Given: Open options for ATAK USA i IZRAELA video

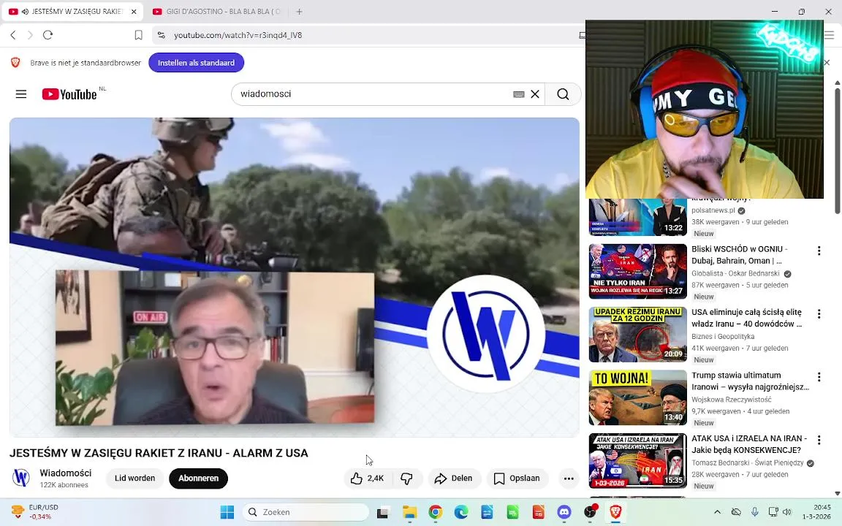Looking at the screenshot, I should click(819, 440).
